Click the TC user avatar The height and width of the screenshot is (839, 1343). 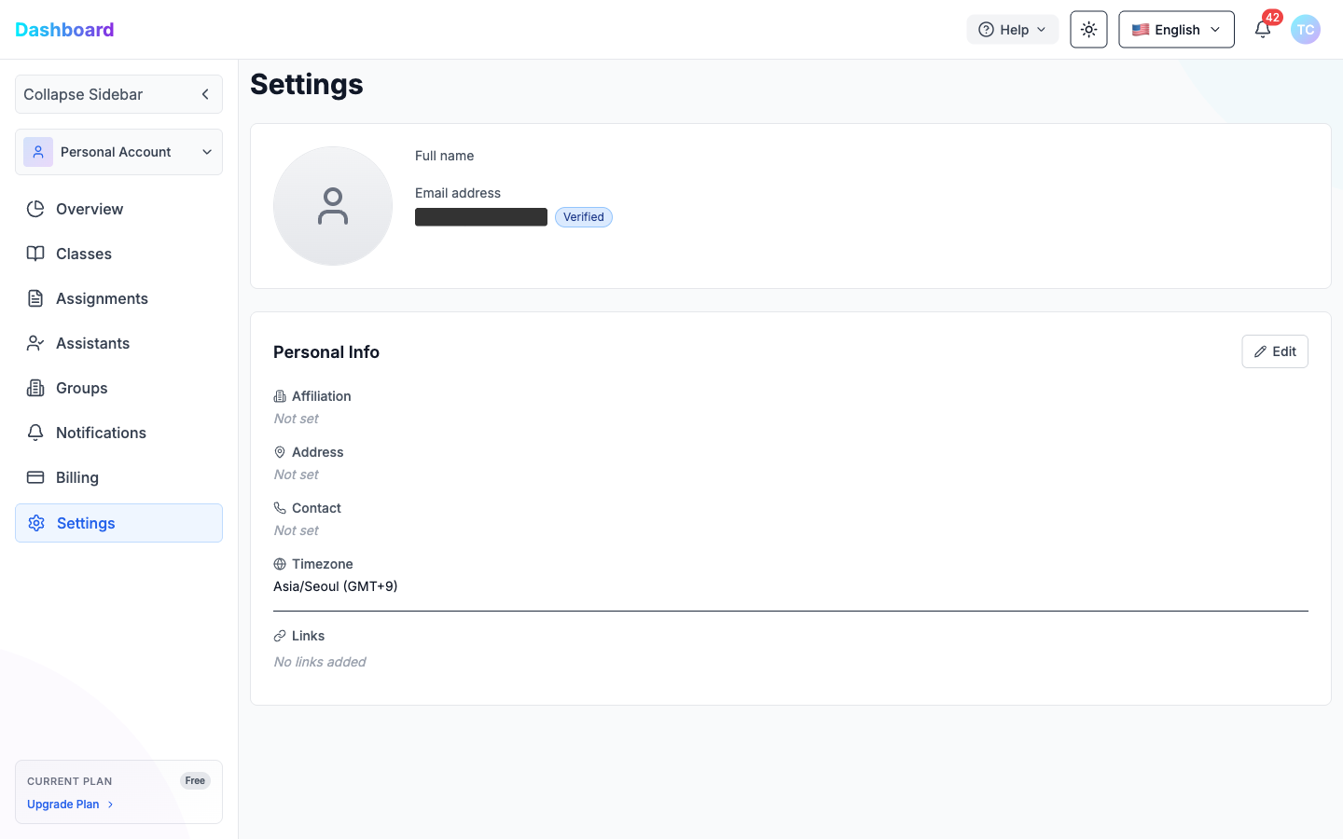(1305, 30)
